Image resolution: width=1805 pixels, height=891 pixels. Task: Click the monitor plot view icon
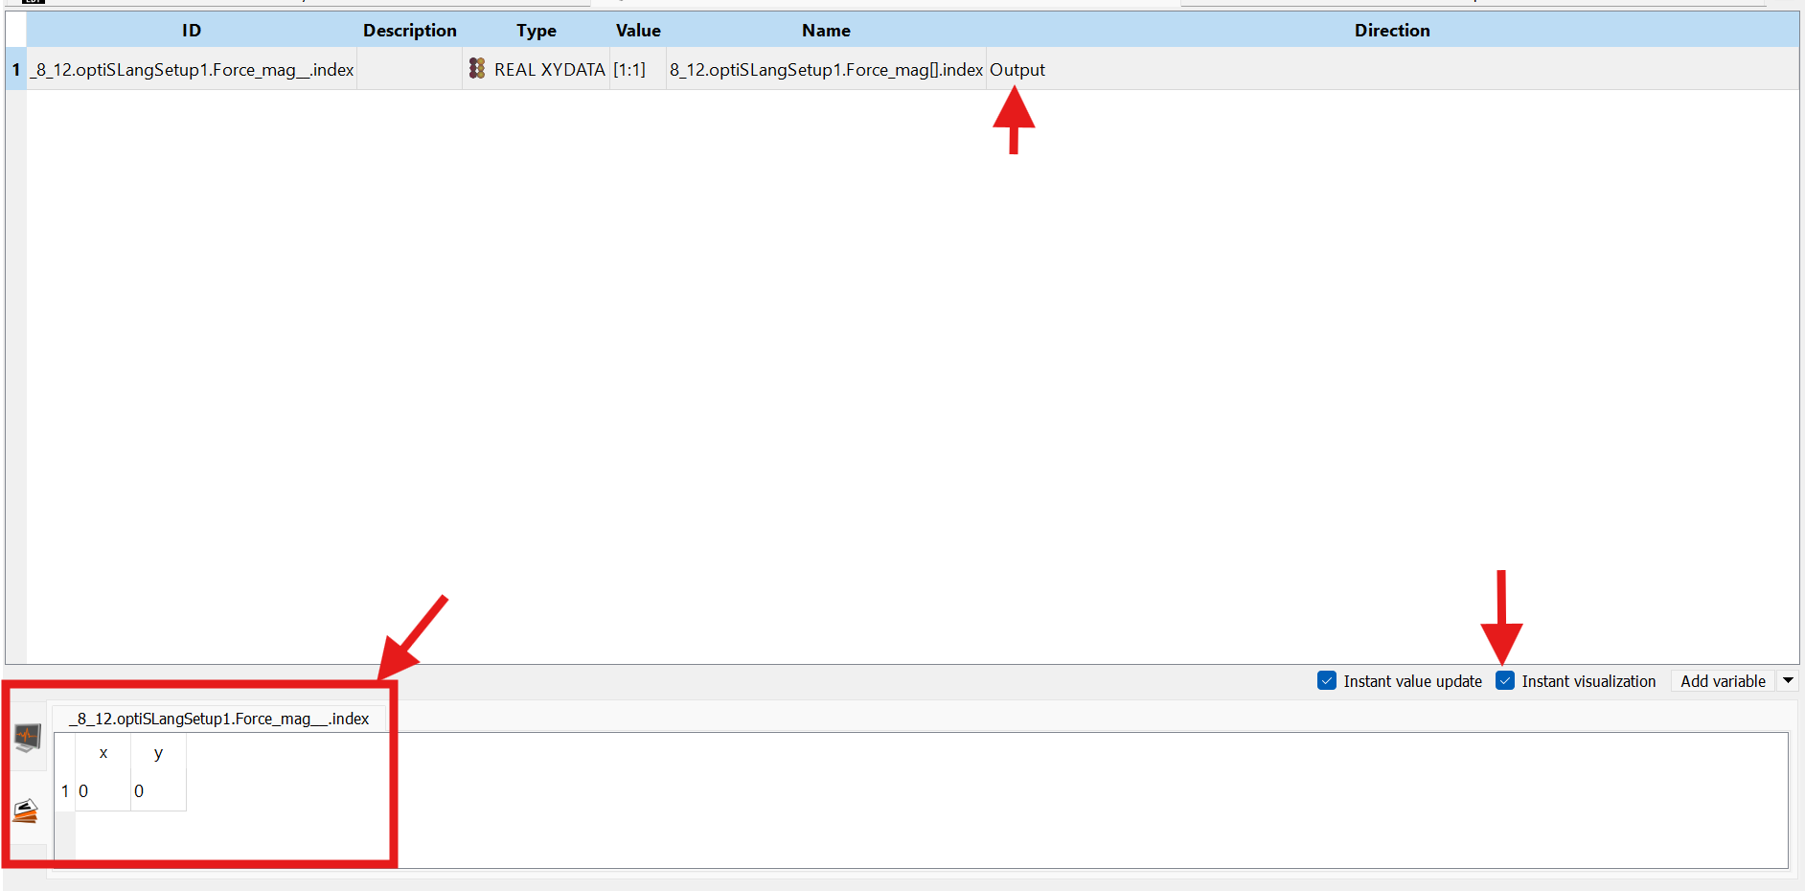click(28, 737)
